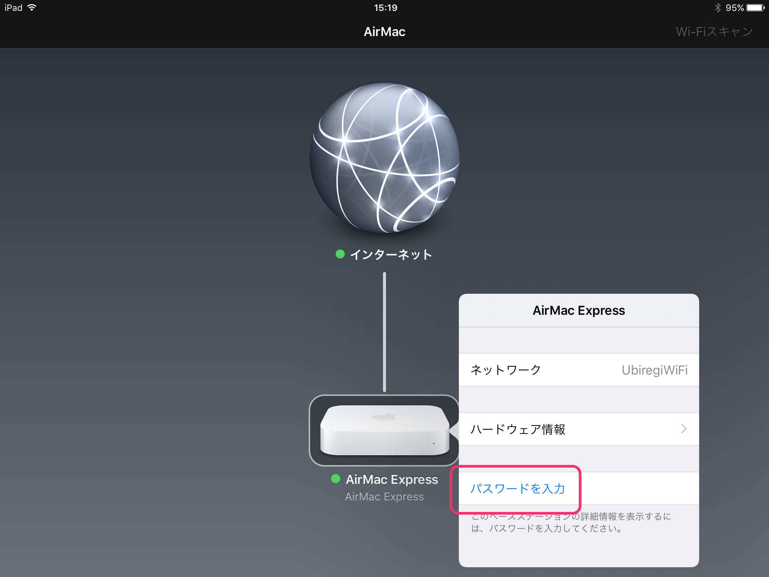Select the UbiregiWiFi network value
Screen dimensions: 769x577
click(x=654, y=370)
